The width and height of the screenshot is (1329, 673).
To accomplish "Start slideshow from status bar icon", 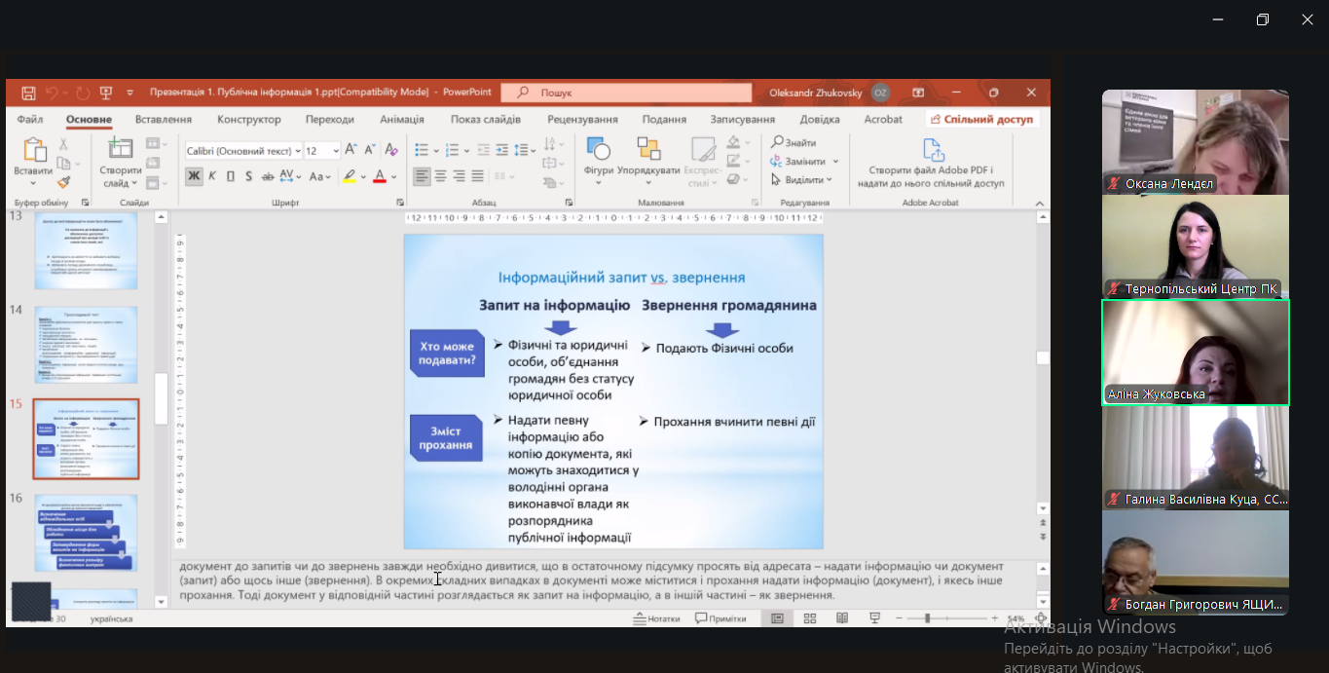I will [x=874, y=618].
